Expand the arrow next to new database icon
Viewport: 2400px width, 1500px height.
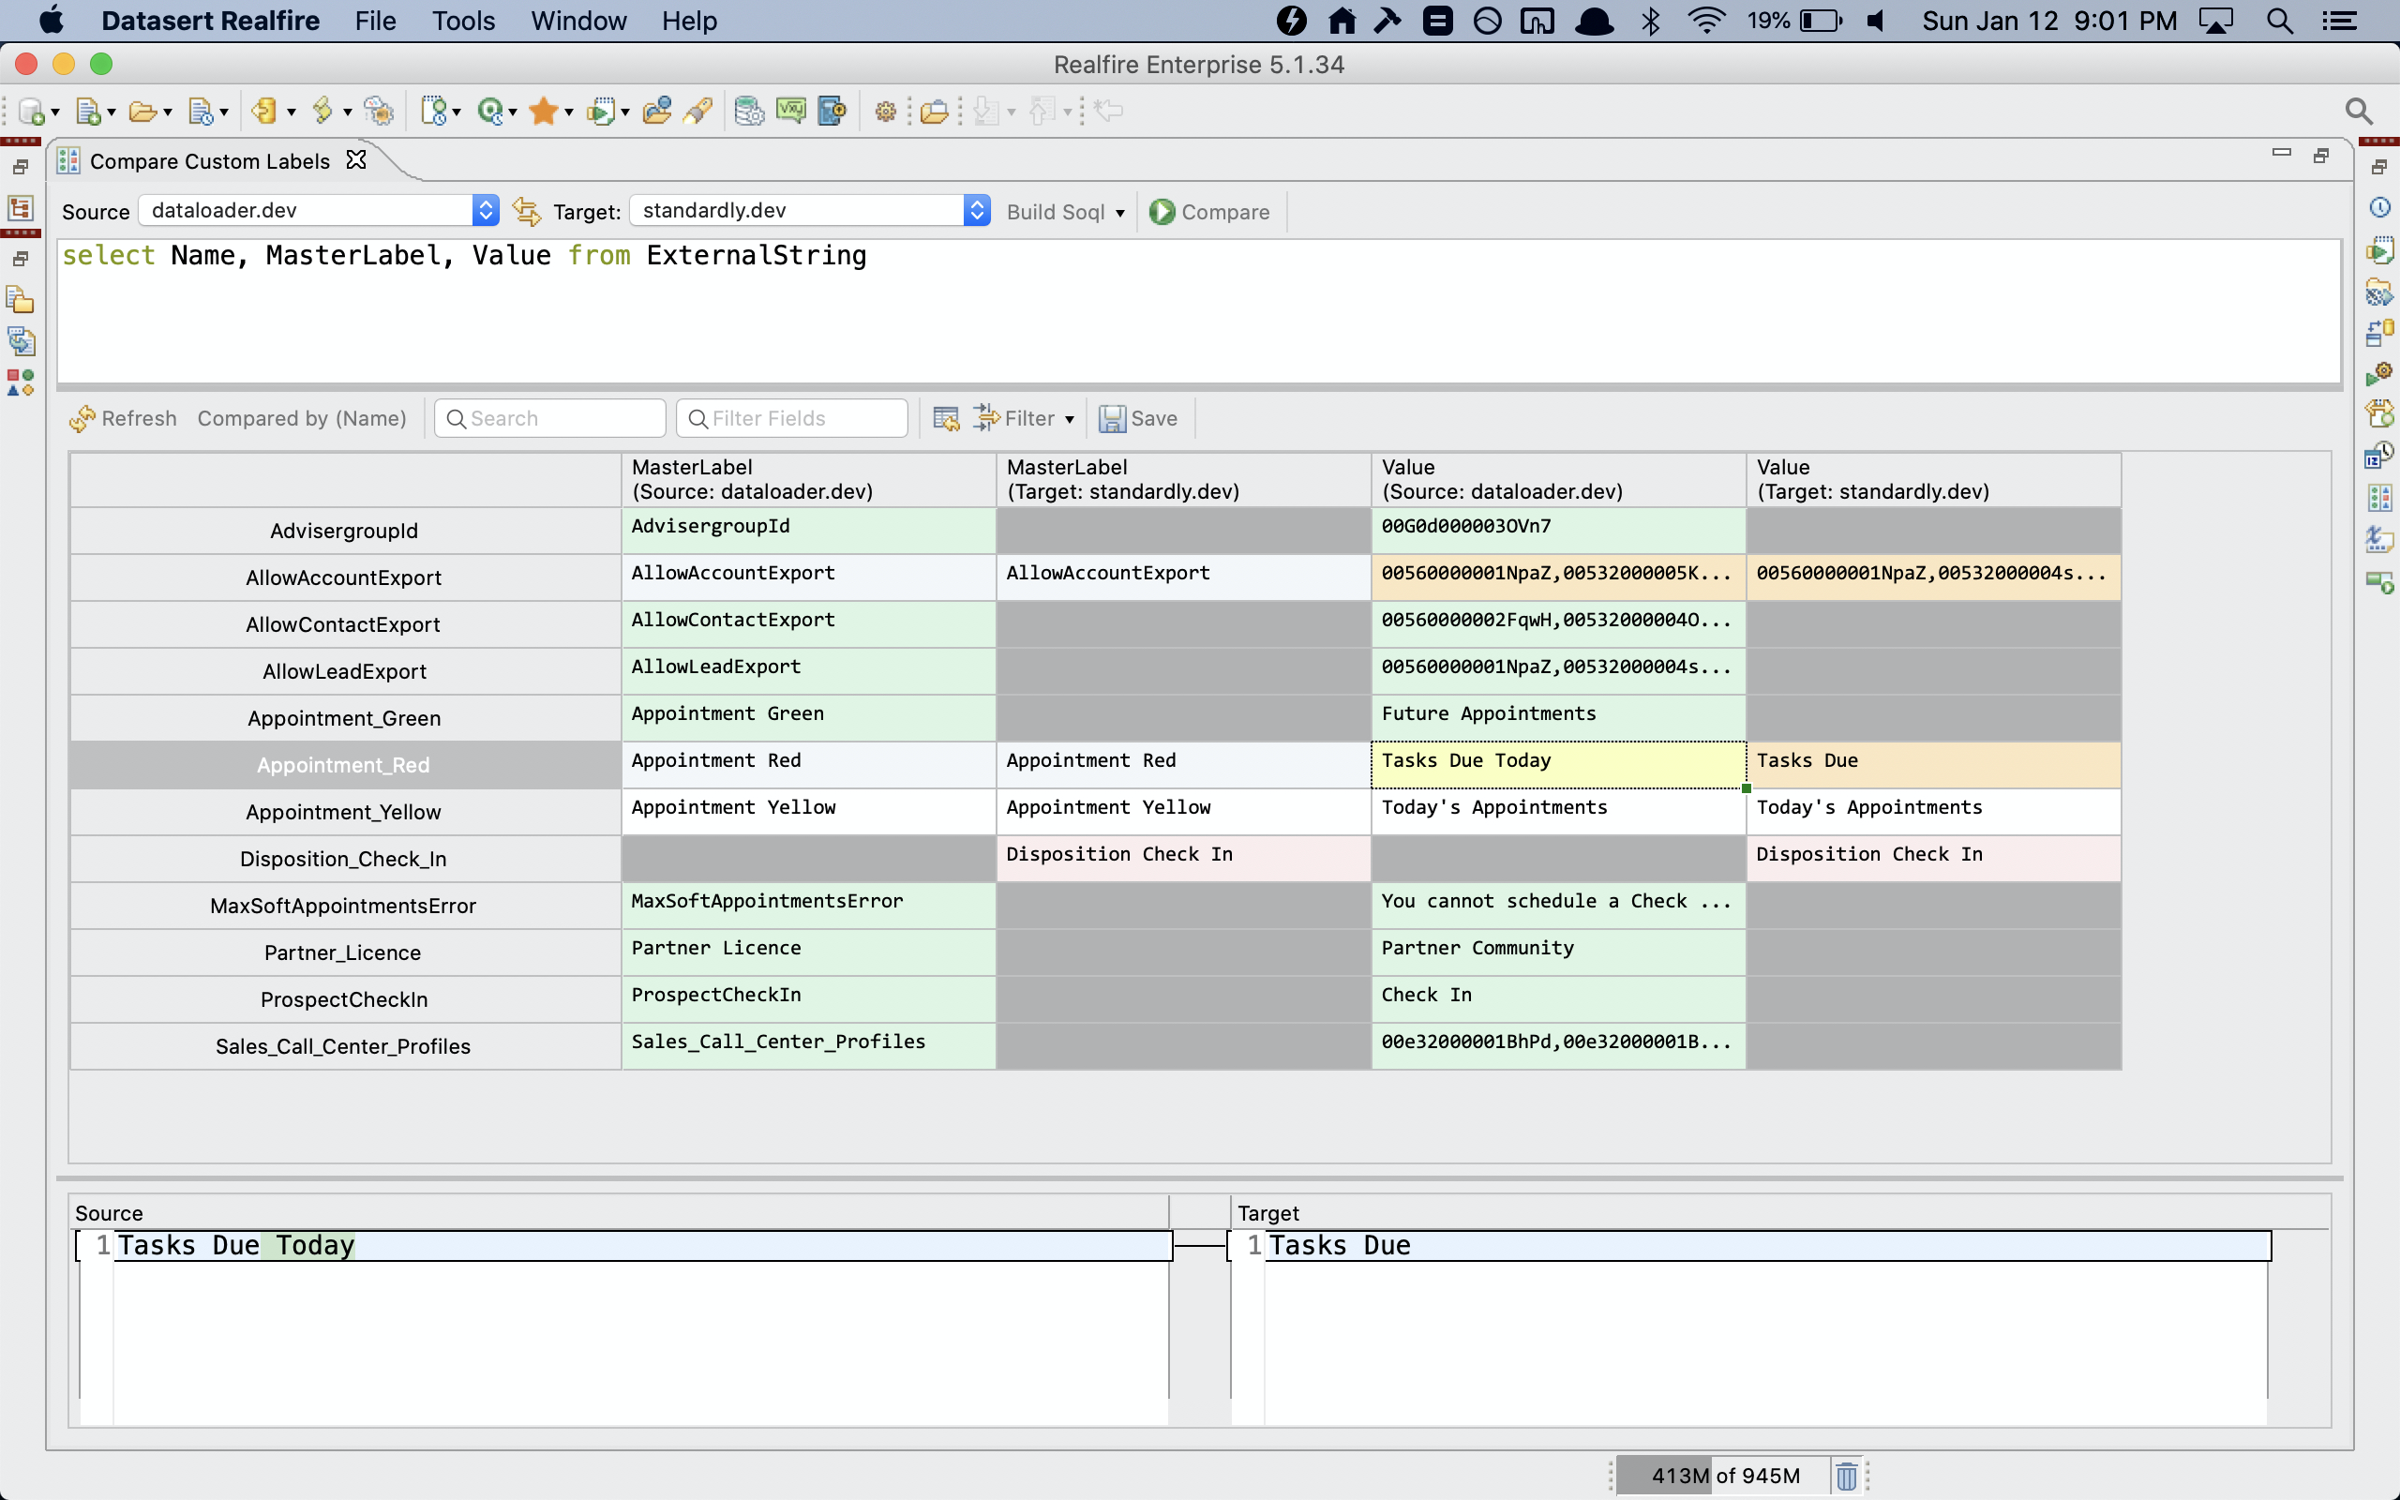pos(54,112)
